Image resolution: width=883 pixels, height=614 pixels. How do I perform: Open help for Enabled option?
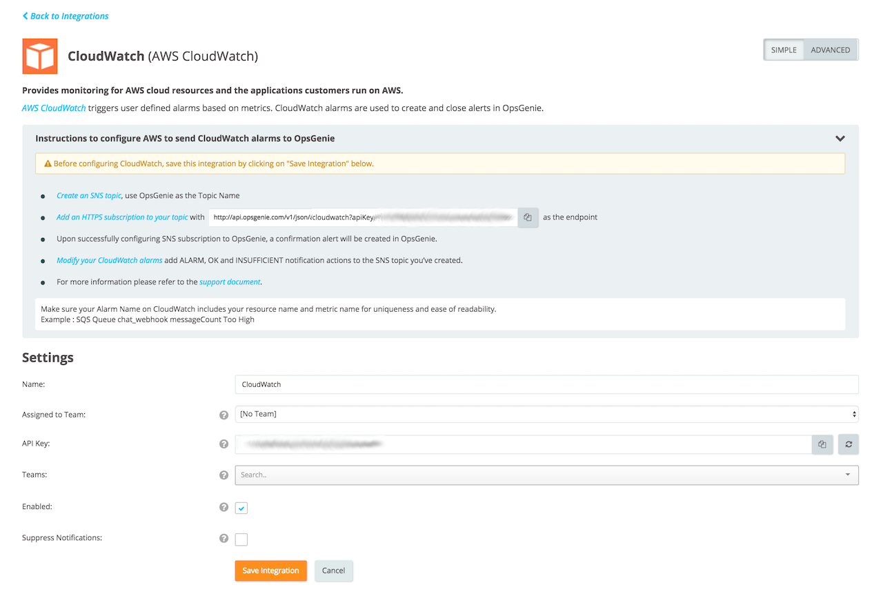[224, 507]
